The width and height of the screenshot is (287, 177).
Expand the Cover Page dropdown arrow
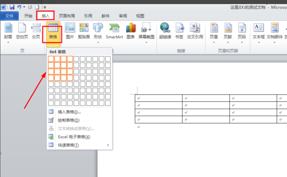[8, 43]
